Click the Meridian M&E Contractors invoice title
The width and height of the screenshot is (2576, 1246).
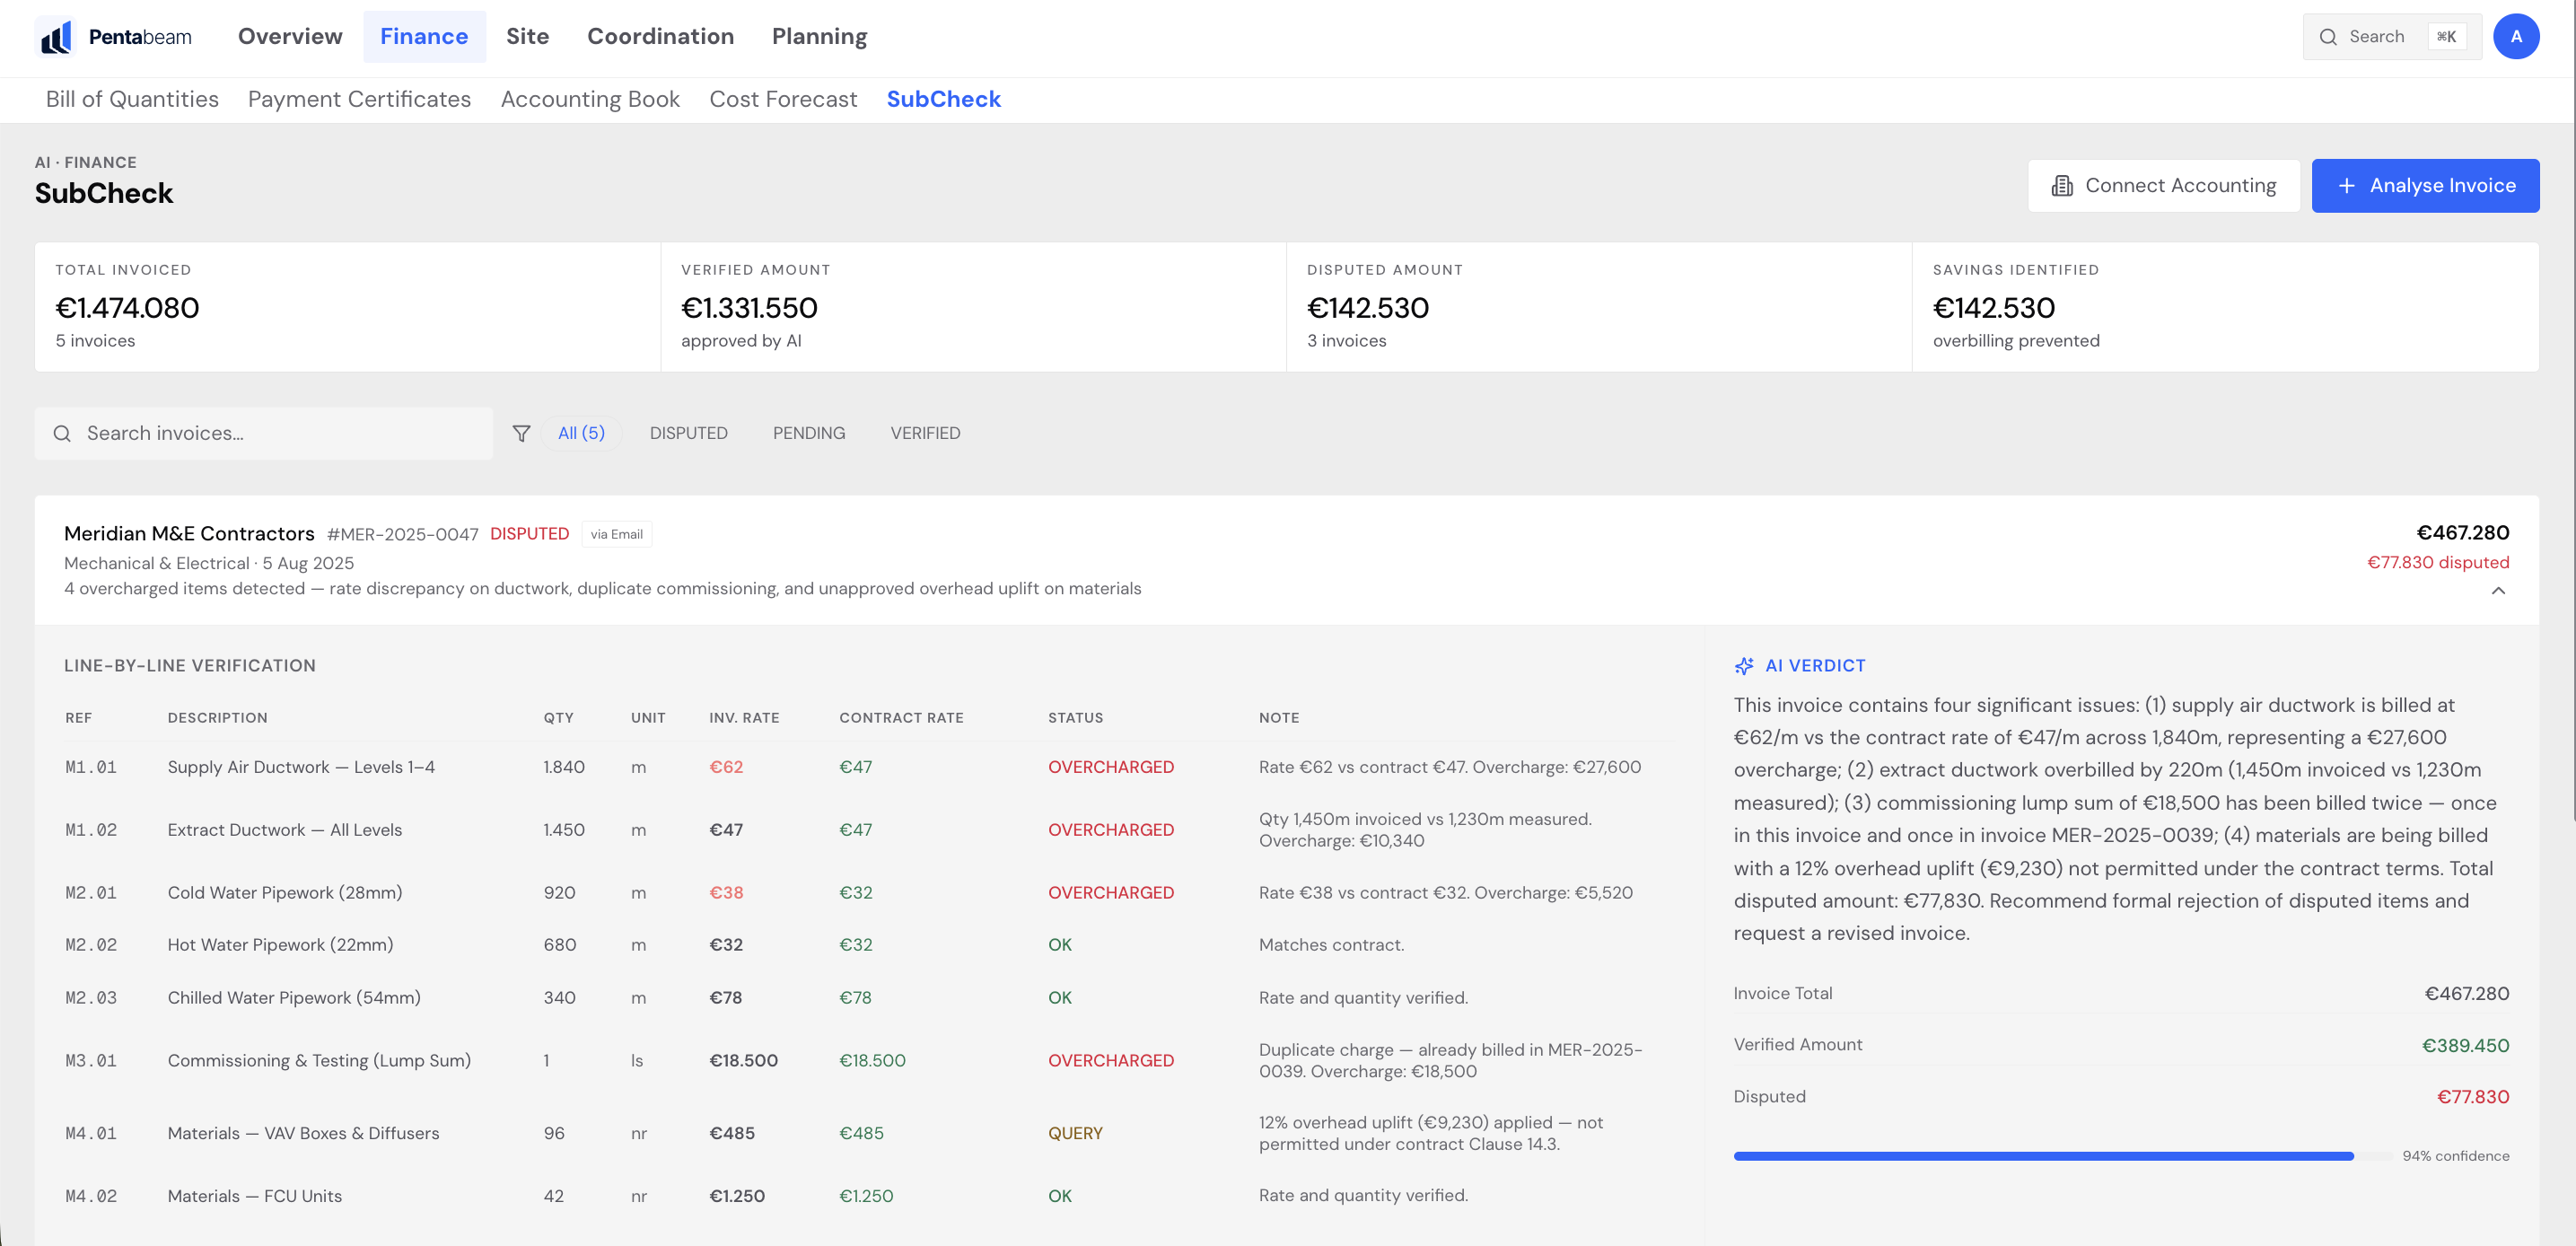click(x=189, y=534)
